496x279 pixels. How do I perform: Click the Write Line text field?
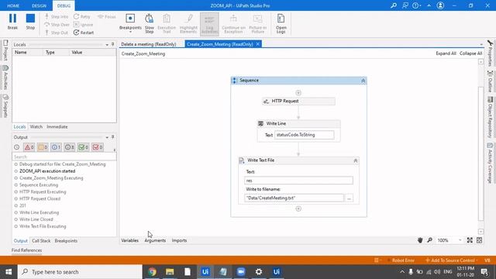point(305,135)
